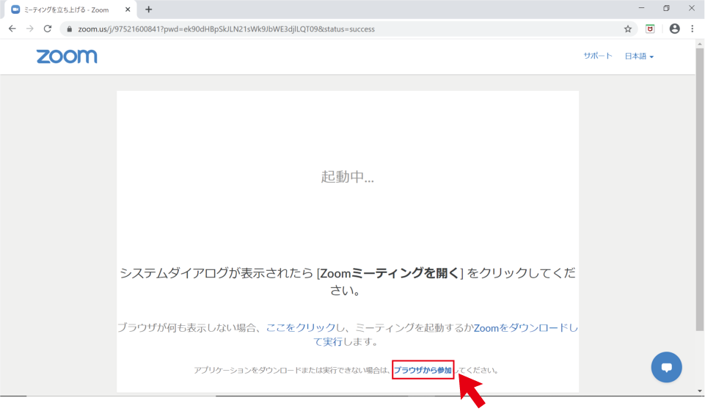705x414 pixels.
Task: Expand the 日本語 language dropdown
Action: [639, 57]
